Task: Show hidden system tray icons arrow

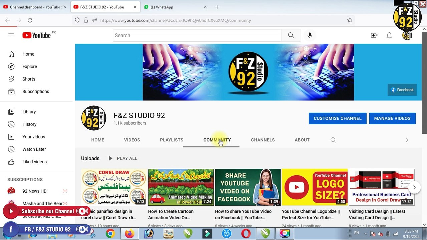Action: click(x=365, y=234)
